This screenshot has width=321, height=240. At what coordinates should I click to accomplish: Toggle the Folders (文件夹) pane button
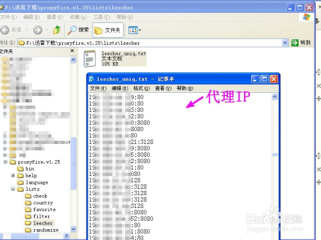point(108,30)
